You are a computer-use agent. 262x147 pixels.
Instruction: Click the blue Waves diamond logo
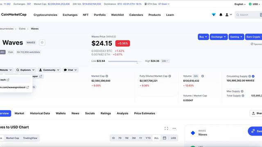click(x=193, y=133)
